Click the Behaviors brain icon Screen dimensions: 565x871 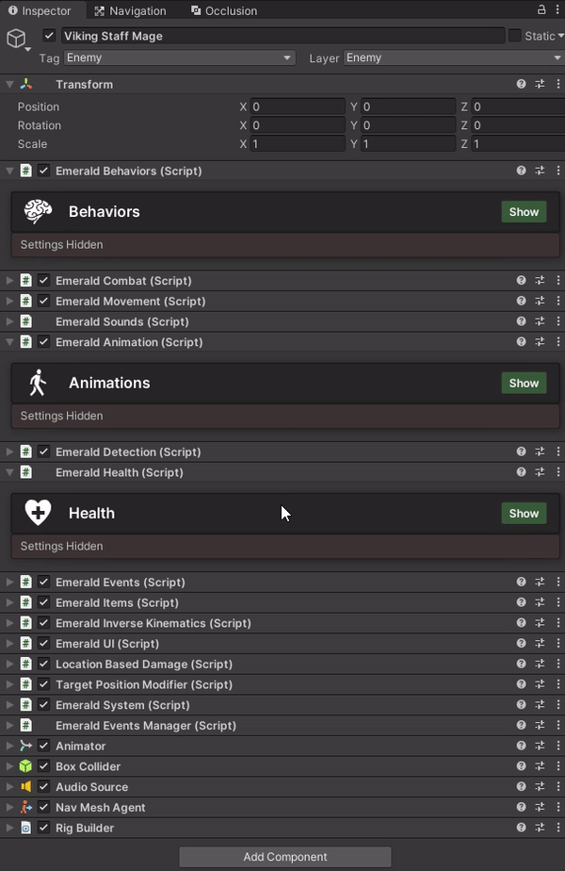coord(37,211)
